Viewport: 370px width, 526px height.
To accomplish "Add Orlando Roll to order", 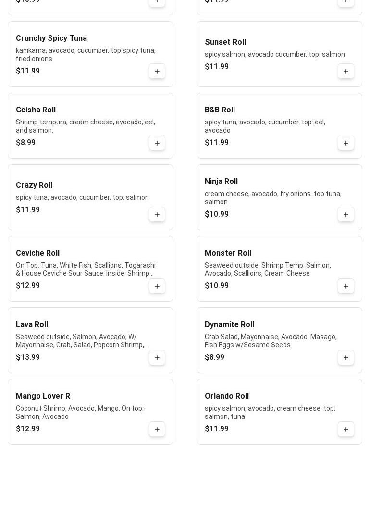I will click(346, 429).
